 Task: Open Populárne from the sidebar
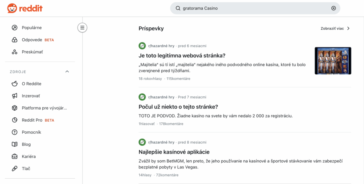(32, 28)
